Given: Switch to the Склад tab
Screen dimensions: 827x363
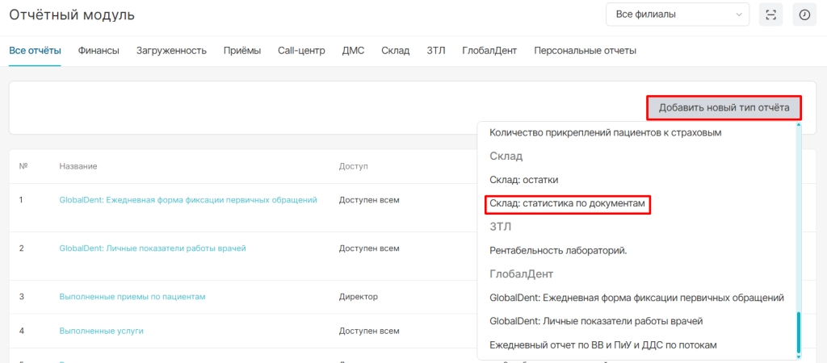Looking at the screenshot, I should 396,51.
